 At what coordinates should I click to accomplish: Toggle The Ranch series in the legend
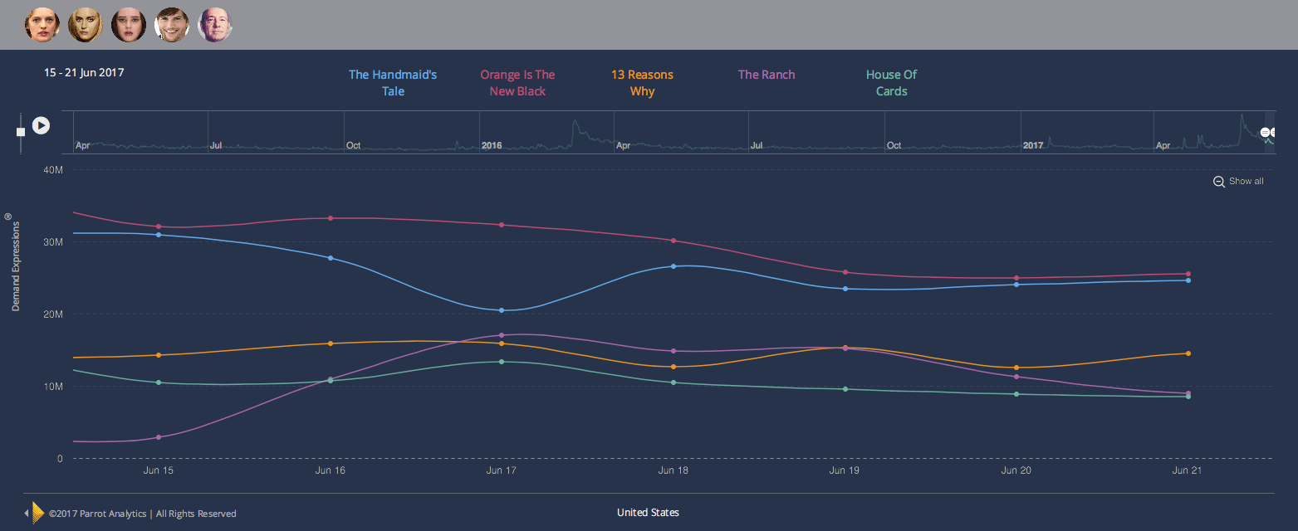pyautogui.click(x=766, y=74)
